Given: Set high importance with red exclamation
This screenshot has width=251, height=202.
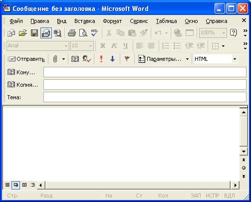Looking at the screenshot, I should (x=101, y=59).
